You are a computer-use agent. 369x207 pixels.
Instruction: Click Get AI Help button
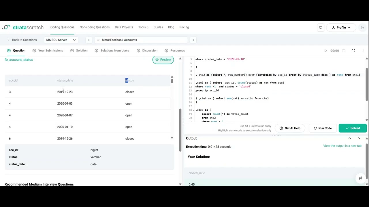290,128
